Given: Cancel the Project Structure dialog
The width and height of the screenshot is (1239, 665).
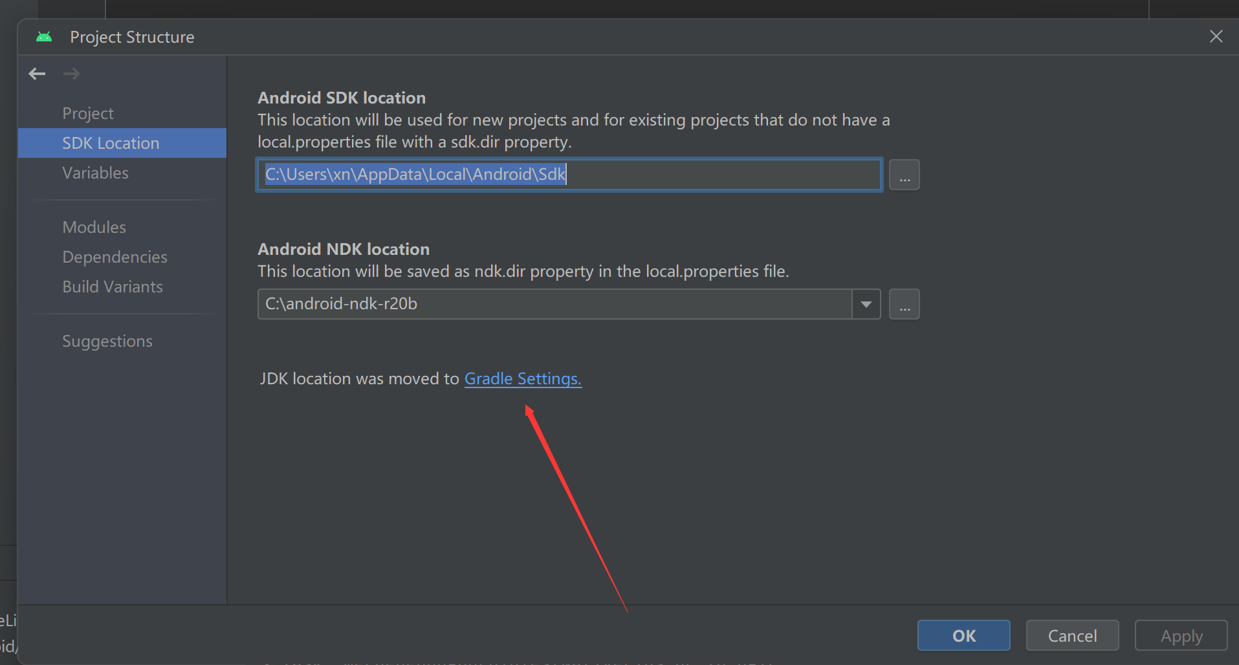Looking at the screenshot, I should [x=1072, y=635].
